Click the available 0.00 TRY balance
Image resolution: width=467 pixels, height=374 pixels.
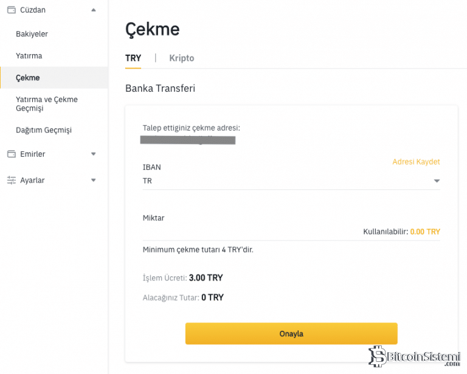tap(425, 232)
